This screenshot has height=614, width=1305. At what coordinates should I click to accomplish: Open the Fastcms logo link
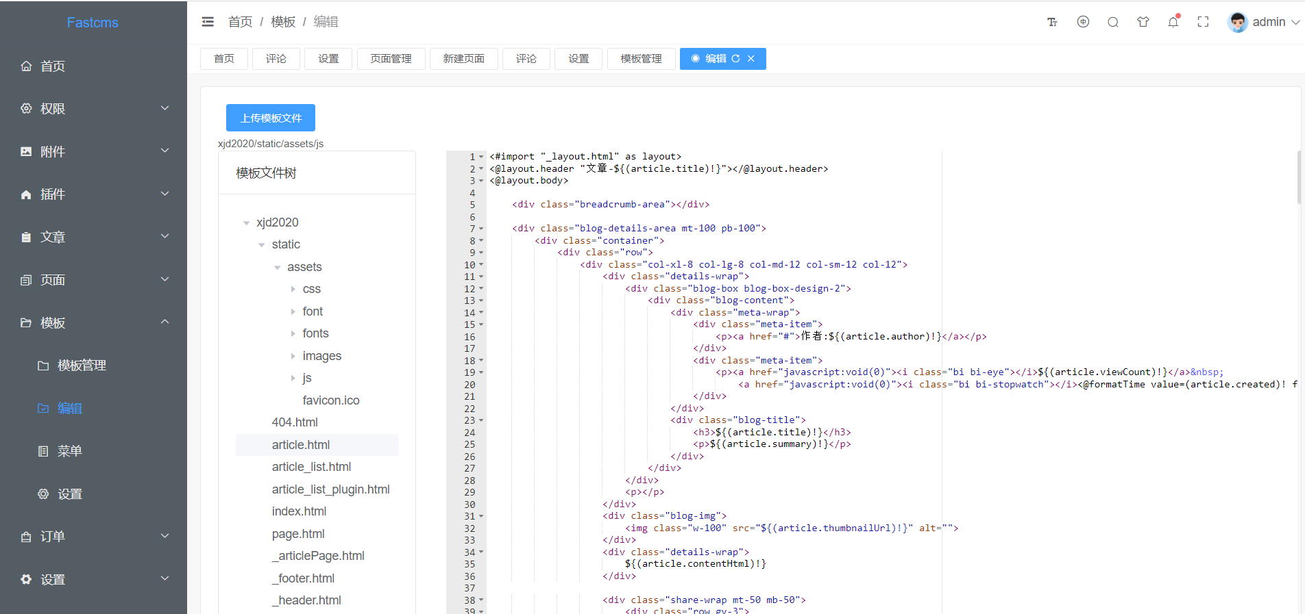(x=93, y=23)
